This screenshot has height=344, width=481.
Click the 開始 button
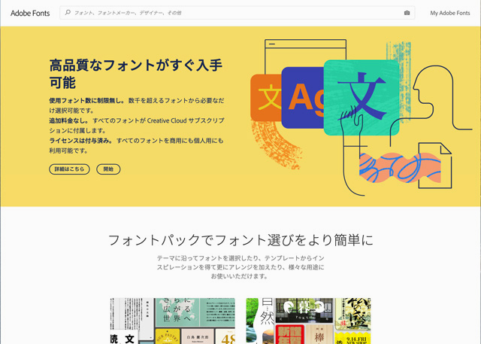108,169
